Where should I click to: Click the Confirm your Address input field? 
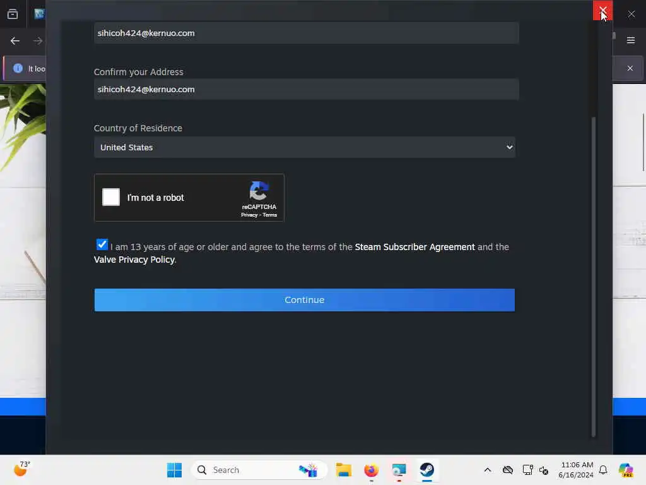click(306, 89)
